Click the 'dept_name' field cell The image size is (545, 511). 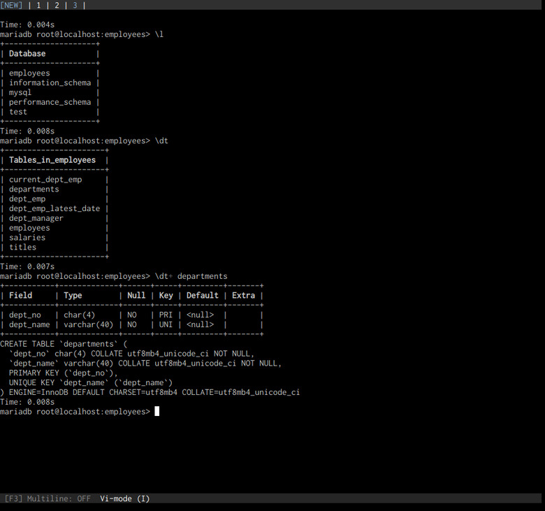click(29, 324)
